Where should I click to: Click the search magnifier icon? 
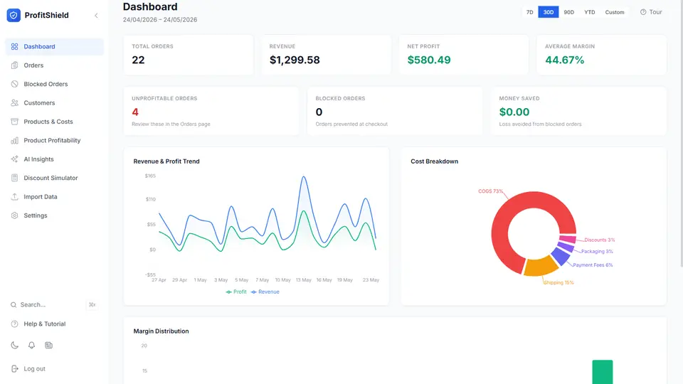(x=14, y=305)
